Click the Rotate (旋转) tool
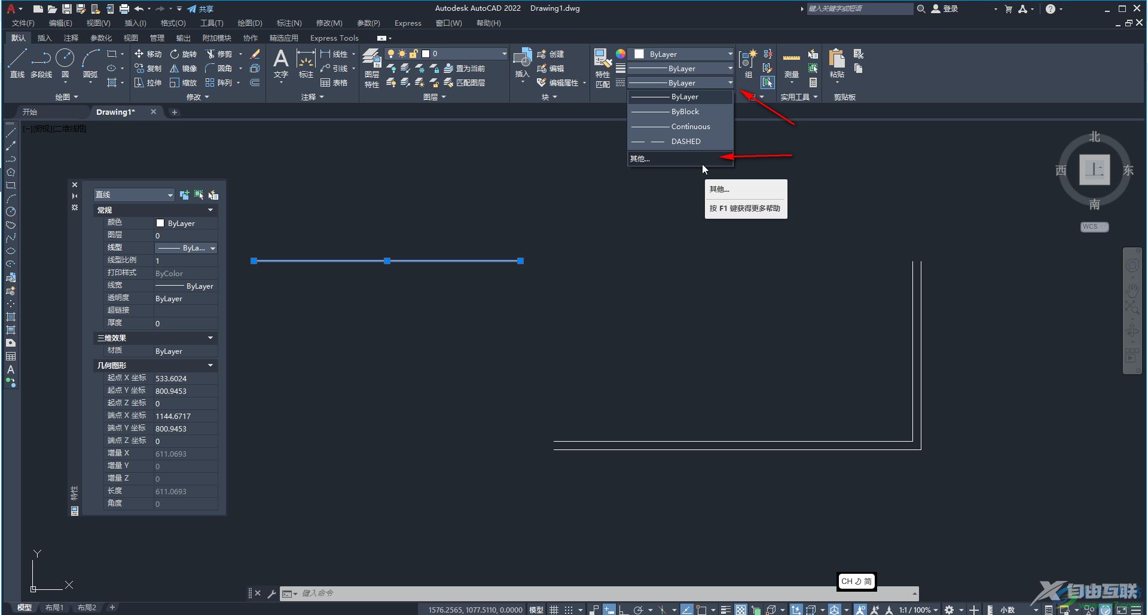 [183, 54]
